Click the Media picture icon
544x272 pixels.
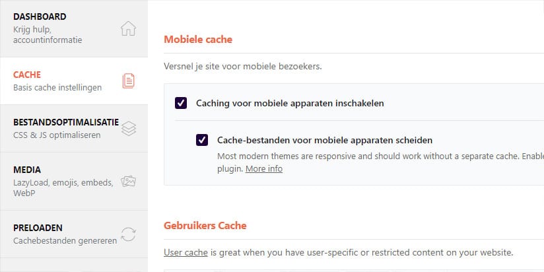pyautogui.click(x=129, y=181)
